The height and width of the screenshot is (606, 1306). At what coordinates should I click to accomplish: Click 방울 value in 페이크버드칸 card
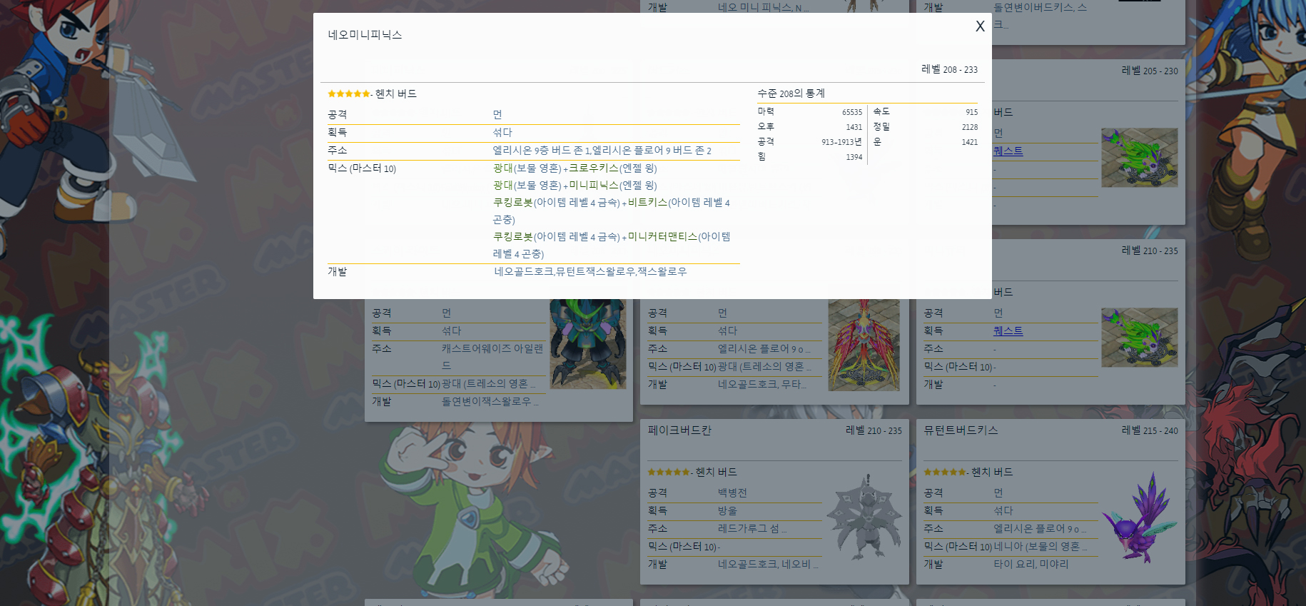pos(727,511)
